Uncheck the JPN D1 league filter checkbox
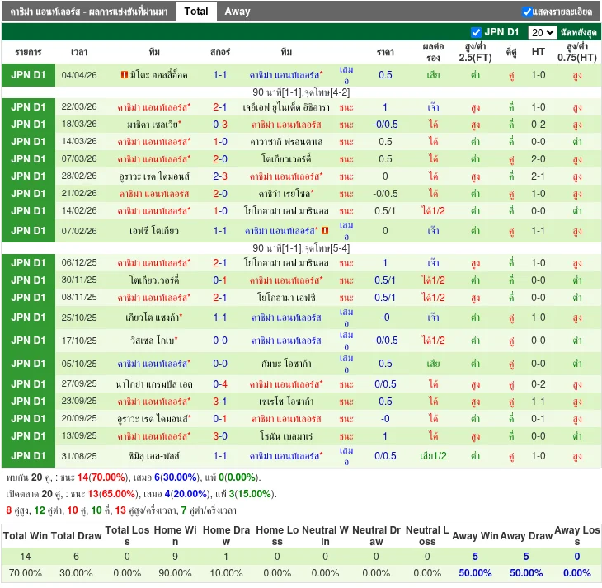602x588 pixels. (x=476, y=32)
